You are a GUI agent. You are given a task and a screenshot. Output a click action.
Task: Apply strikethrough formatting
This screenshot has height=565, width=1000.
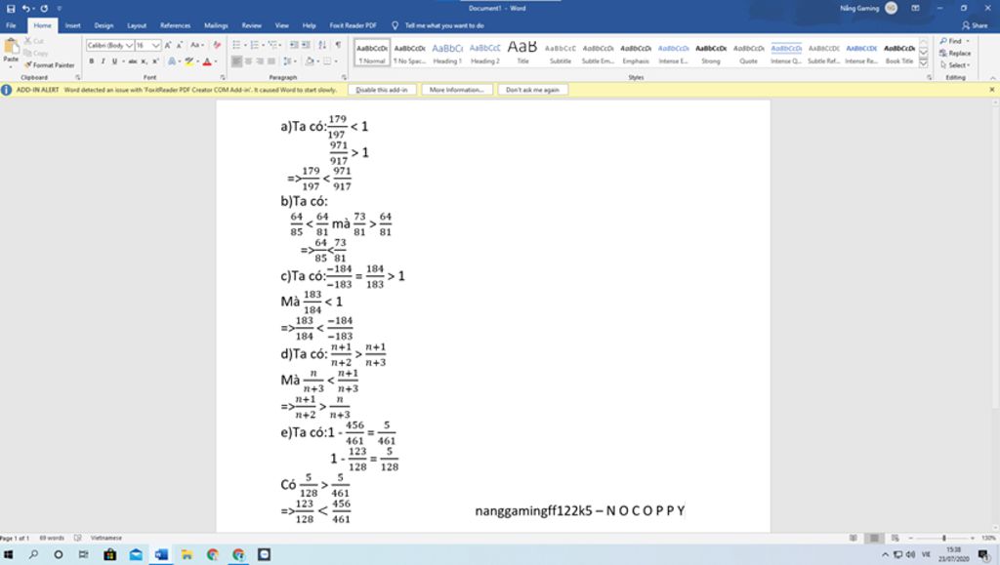click(133, 61)
